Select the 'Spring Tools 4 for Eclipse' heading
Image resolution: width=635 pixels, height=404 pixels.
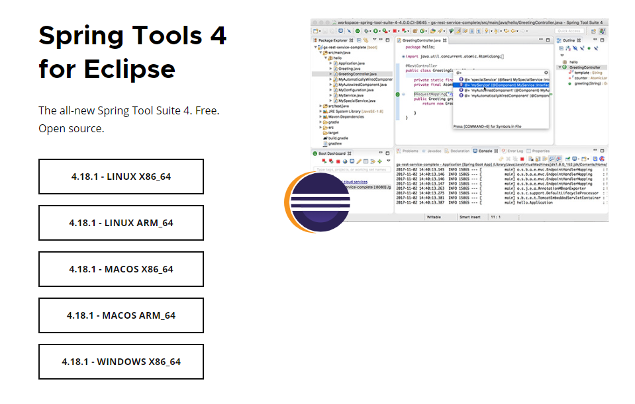tap(132, 52)
